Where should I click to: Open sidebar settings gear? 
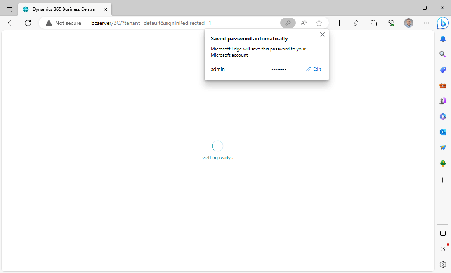pyautogui.click(x=443, y=264)
